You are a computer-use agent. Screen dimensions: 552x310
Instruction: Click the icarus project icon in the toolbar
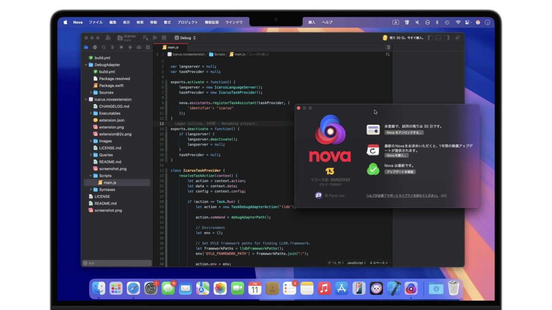[120, 37]
